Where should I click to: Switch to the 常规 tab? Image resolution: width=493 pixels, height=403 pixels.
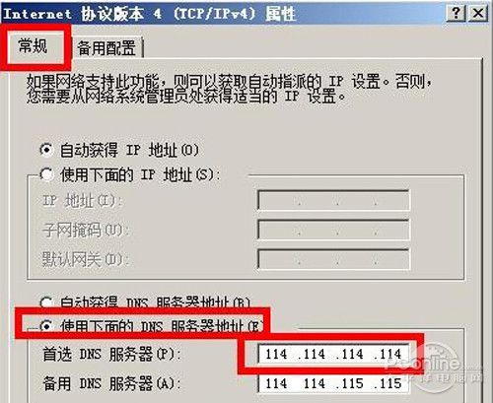click(34, 45)
